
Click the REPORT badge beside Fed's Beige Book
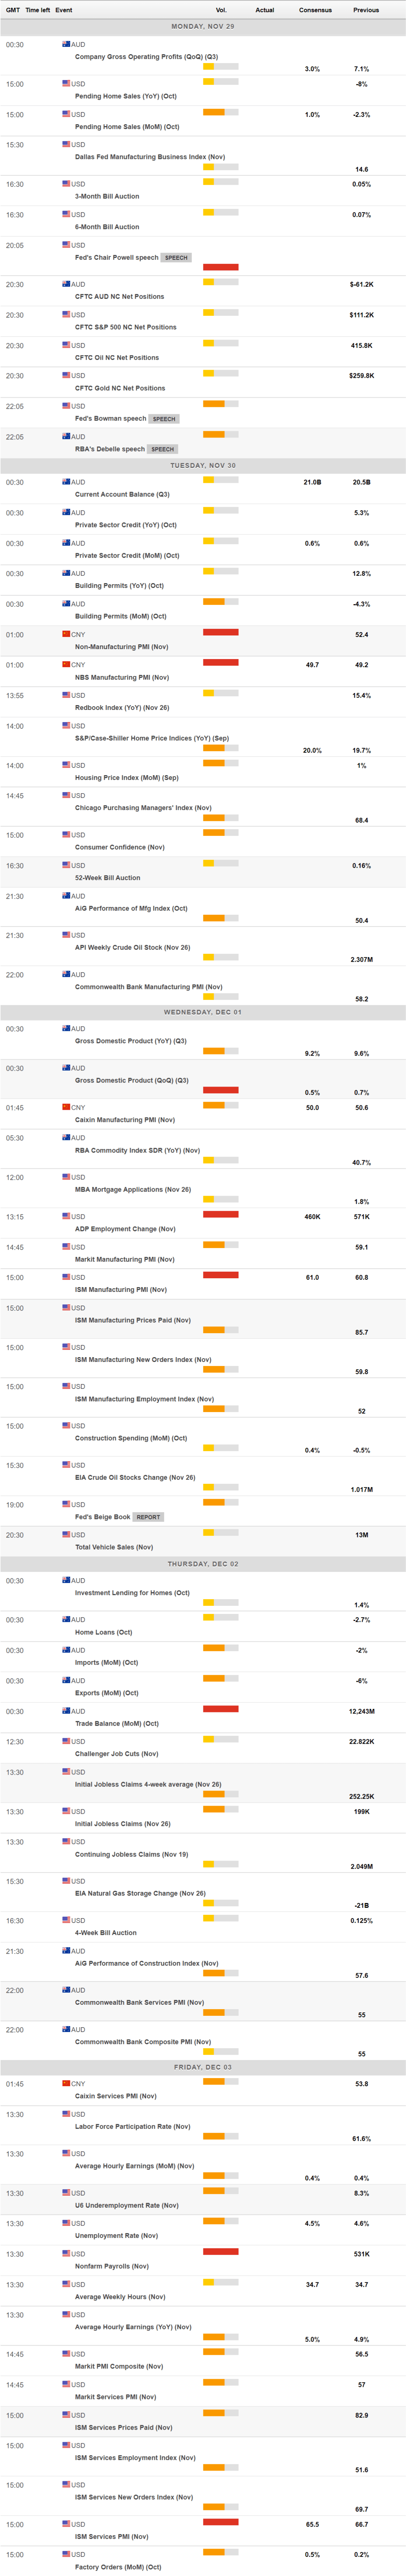click(x=148, y=1517)
